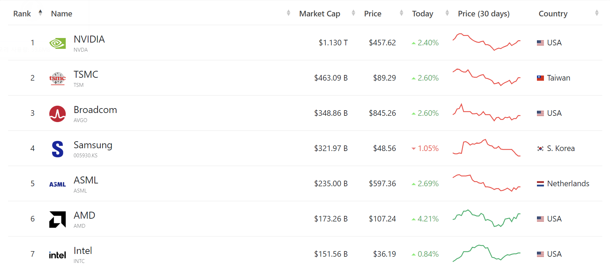Open AMD 30-day price chart

coord(487,218)
